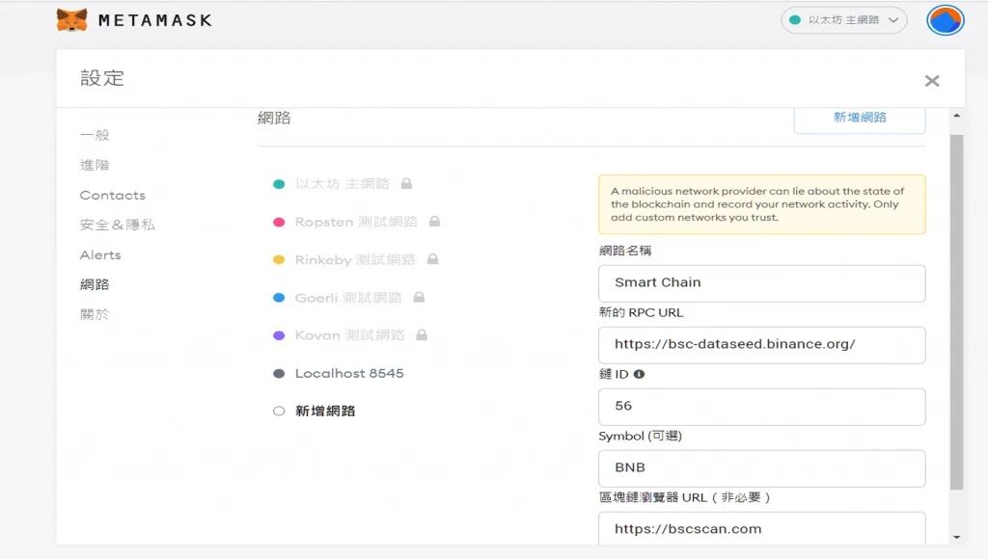
Task: Click the Symbol (可選) label
Action: click(641, 436)
